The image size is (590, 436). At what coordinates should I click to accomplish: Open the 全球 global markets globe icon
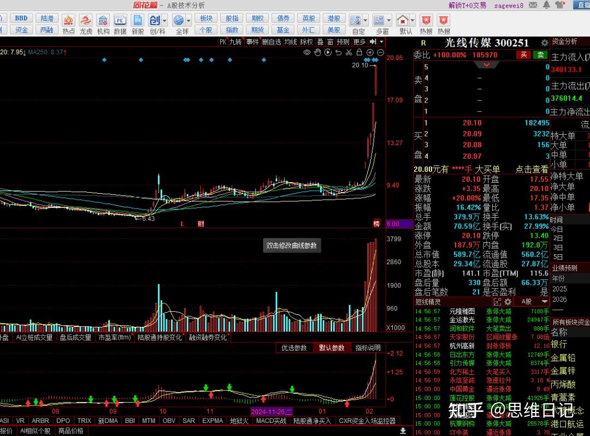tap(179, 20)
